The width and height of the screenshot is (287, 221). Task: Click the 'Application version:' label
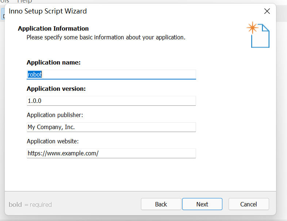click(56, 89)
